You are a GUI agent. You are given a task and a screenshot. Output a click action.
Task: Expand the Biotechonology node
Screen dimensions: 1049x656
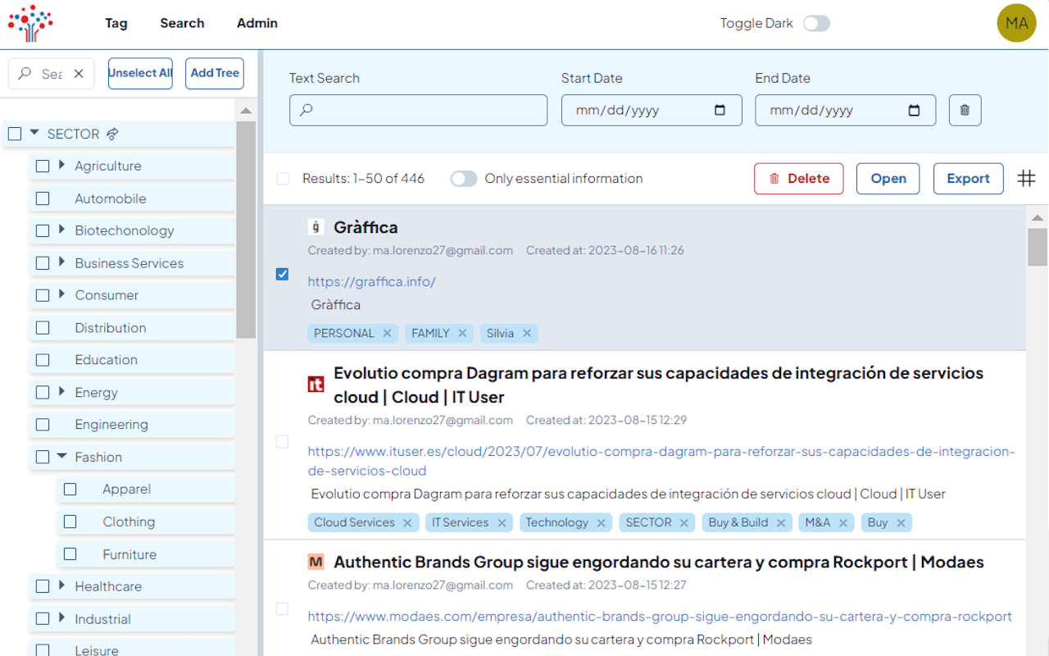[x=61, y=230]
